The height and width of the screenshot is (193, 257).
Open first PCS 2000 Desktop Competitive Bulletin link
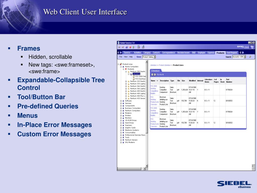point(154,90)
